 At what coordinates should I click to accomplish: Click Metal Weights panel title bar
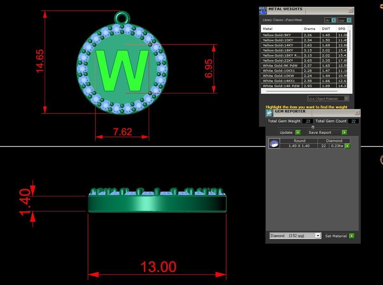pyautogui.click(x=306, y=10)
